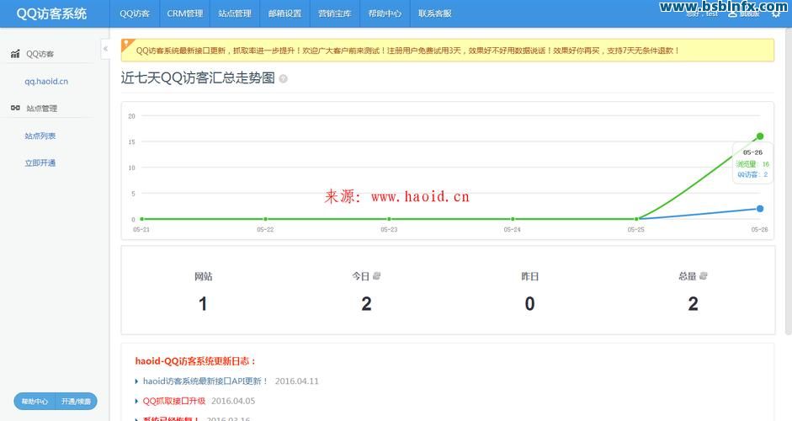Select the QQ访客 sidebar section heading

pos(40,54)
